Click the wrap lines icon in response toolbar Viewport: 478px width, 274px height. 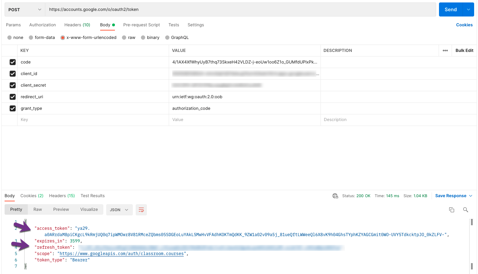(x=141, y=210)
